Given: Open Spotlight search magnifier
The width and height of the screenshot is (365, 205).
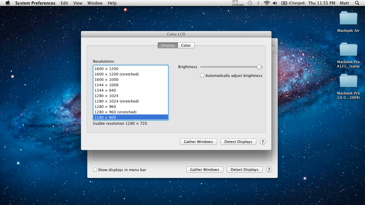Looking at the screenshot, I should (x=357, y=3).
